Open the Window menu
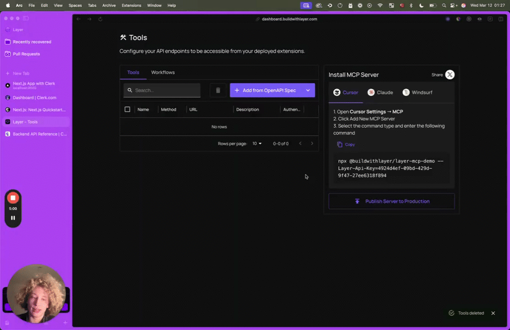This screenshot has width=510, height=330. click(x=154, y=5)
